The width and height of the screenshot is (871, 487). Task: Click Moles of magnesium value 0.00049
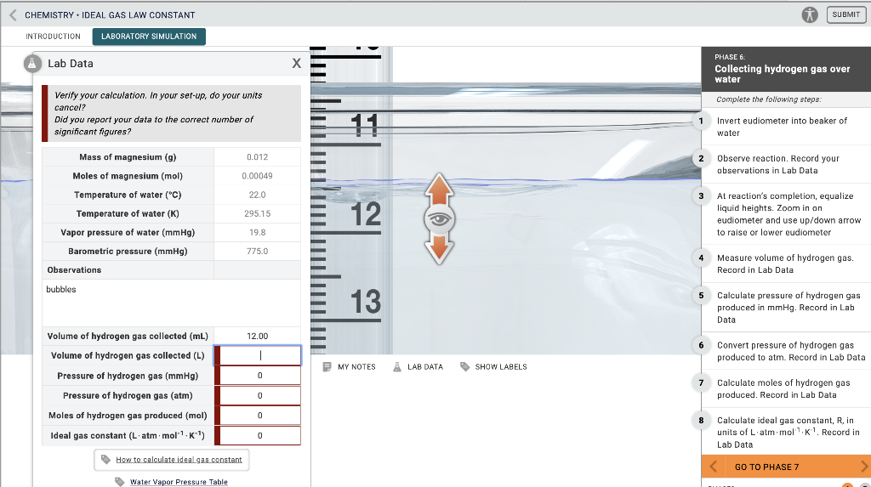[x=257, y=176]
